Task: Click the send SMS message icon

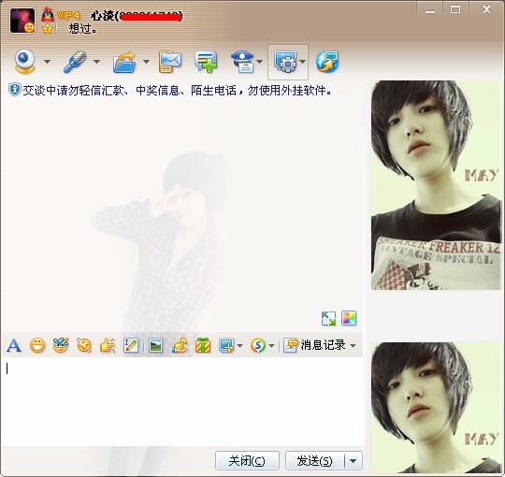Action: tap(170, 61)
